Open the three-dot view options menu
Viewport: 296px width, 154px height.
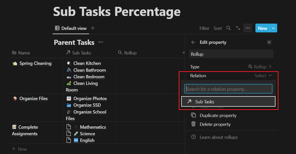tap(248, 28)
